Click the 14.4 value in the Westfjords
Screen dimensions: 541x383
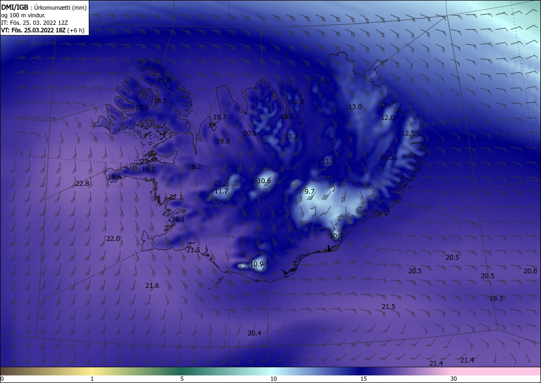click(164, 80)
